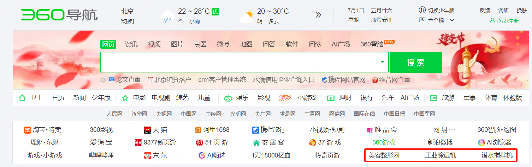
Task: Click the Tmall icon beside 天猫
Action: [148, 130]
